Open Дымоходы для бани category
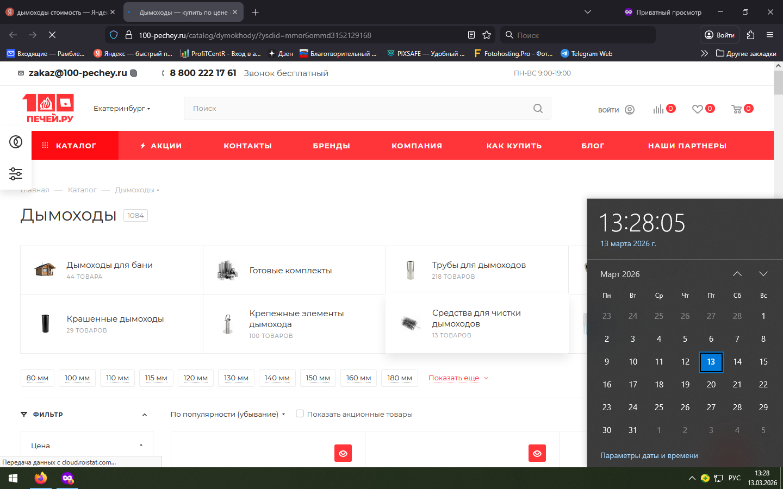Viewport: 783px width, 489px height. pyautogui.click(x=111, y=270)
